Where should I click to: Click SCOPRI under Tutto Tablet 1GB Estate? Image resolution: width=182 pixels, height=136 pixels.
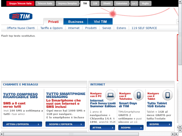pyautogui.click(x=159, y=124)
